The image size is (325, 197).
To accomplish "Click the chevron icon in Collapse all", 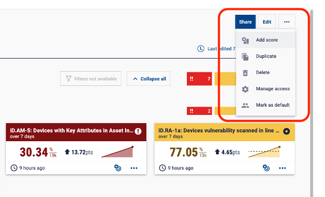I will coord(135,79).
